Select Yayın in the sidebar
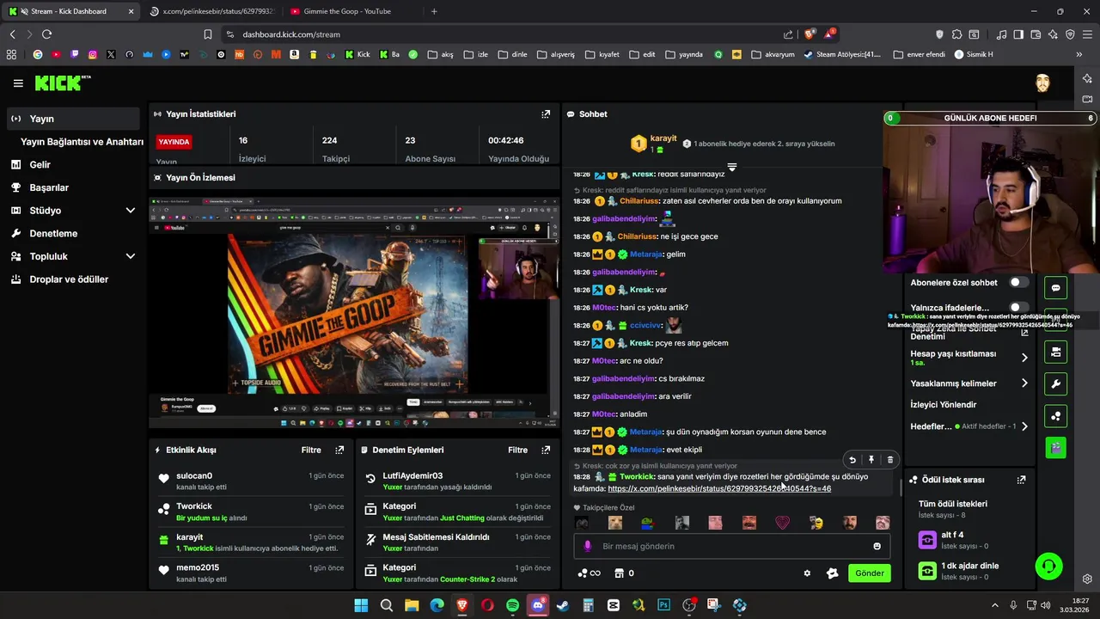The height and width of the screenshot is (619, 1100). tap(73, 119)
